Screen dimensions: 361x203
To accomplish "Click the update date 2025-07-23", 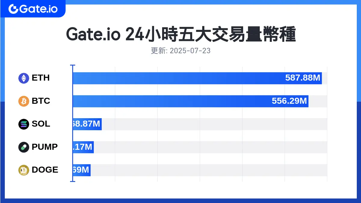I will (x=190, y=51).
